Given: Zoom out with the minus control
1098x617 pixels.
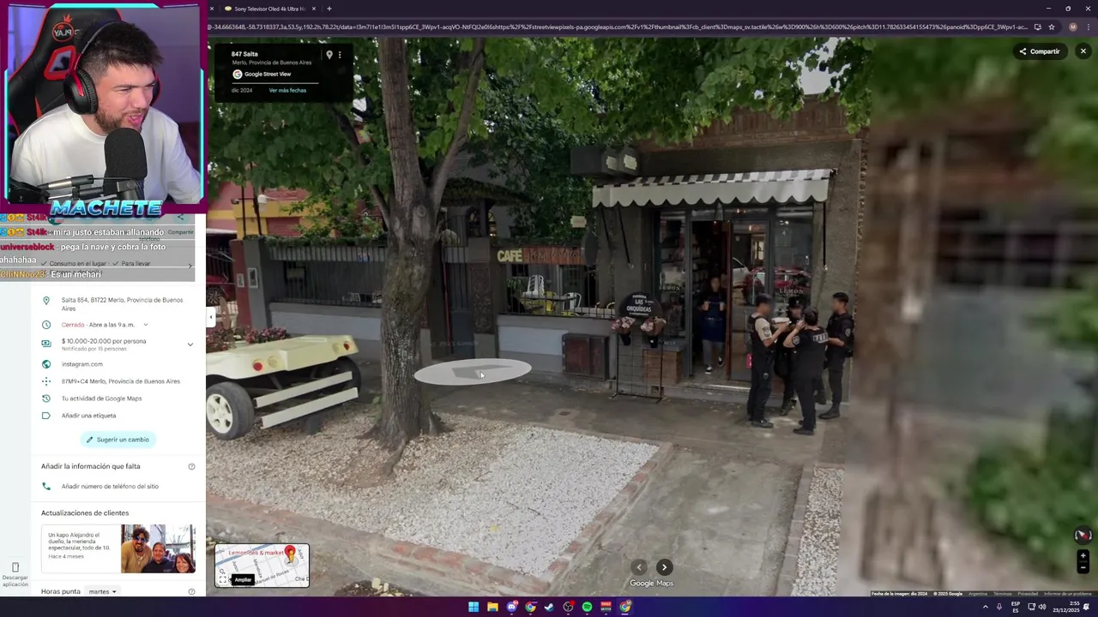Looking at the screenshot, I should click(x=1083, y=567).
